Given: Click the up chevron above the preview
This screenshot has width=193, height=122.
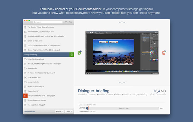Looking at the screenshot, I should pyautogui.click(x=122, y=22).
